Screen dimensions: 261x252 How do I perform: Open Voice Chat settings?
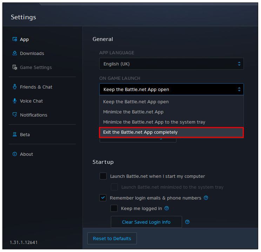pos(31,101)
